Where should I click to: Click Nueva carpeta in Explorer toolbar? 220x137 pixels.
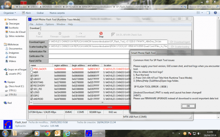(x=57, y=13)
